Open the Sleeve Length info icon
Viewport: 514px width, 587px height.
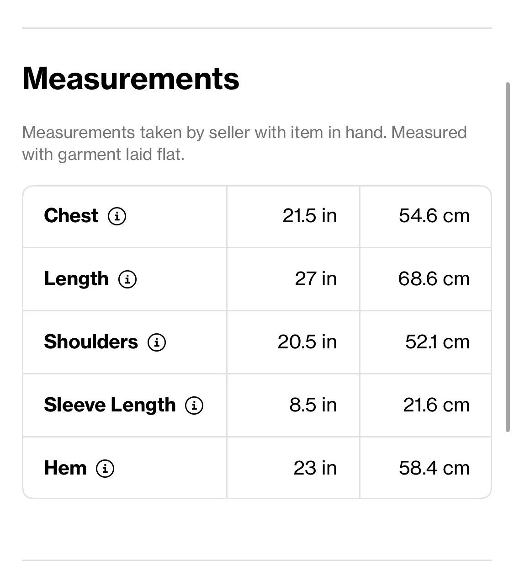[x=194, y=405]
